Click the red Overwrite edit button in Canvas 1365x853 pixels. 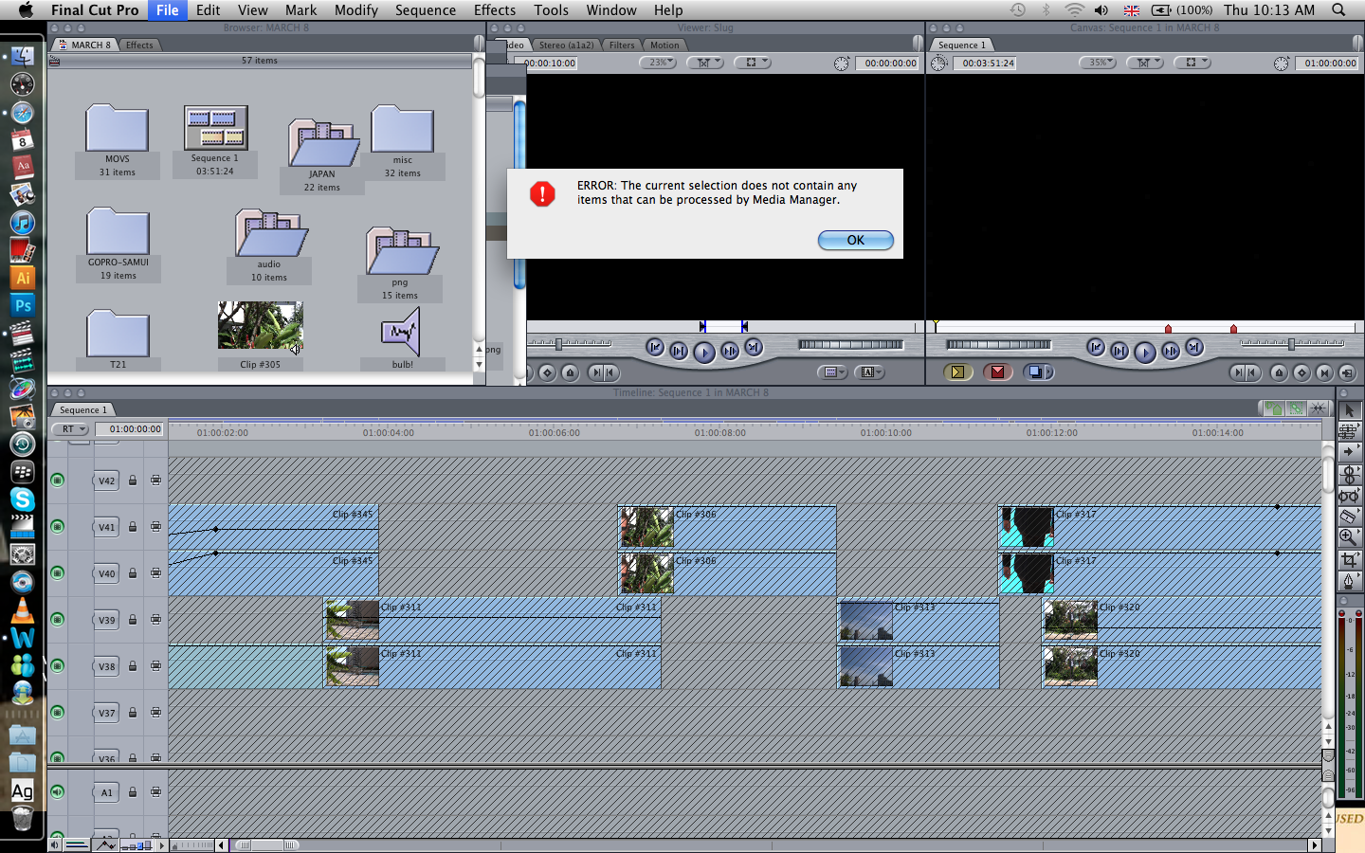pyautogui.click(x=997, y=372)
